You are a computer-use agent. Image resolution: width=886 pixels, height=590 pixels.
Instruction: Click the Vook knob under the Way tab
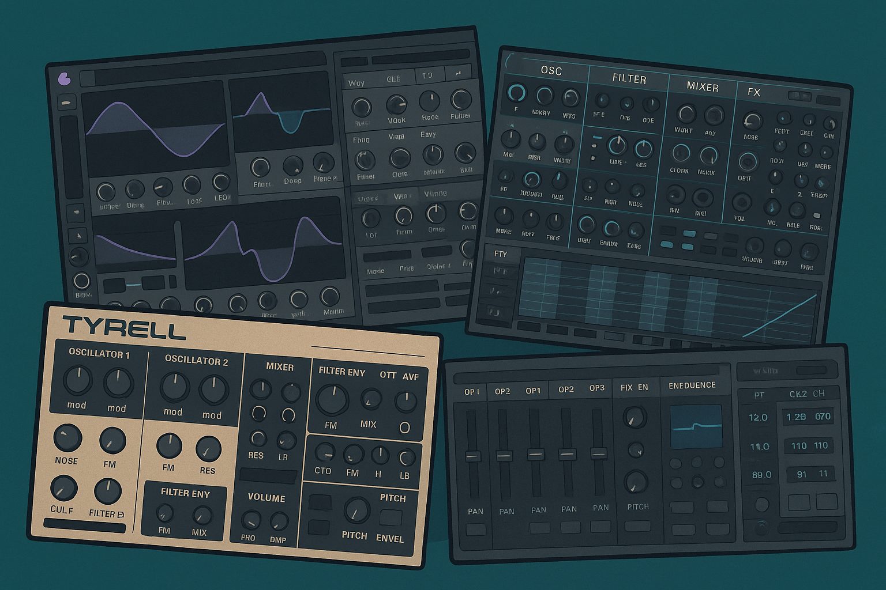pos(396,104)
